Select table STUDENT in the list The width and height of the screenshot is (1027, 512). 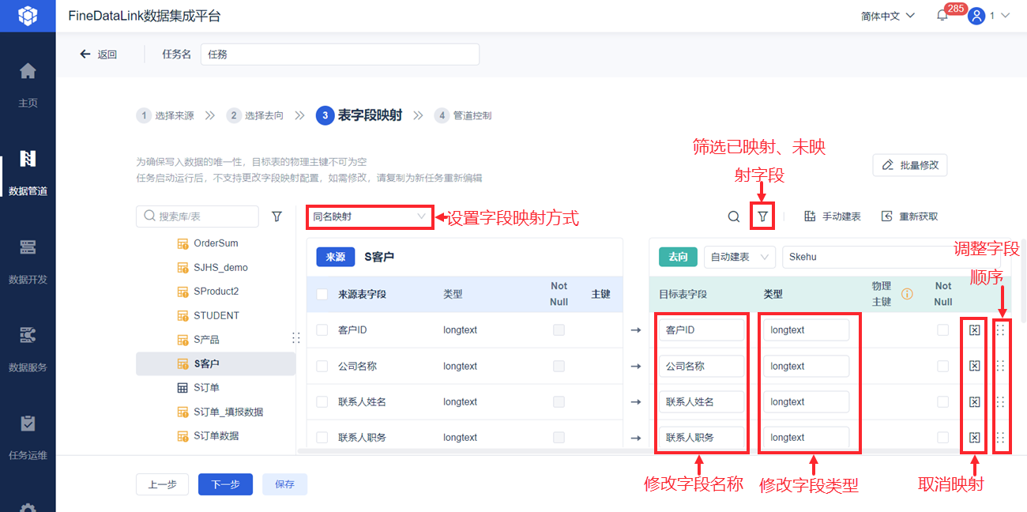216,315
